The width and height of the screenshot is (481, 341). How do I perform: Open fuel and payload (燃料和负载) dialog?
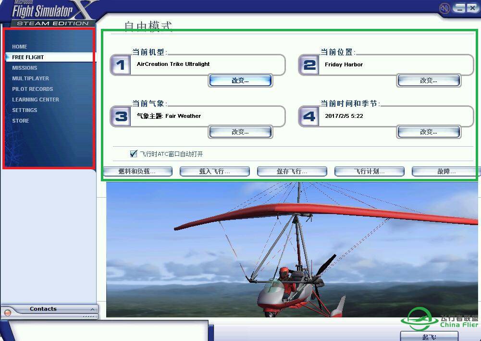click(x=137, y=171)
